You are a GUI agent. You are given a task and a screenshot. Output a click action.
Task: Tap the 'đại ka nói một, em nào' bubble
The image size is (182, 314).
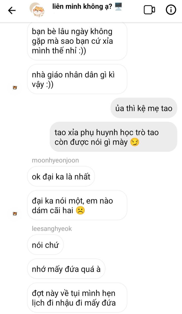(x=77, y=205)
